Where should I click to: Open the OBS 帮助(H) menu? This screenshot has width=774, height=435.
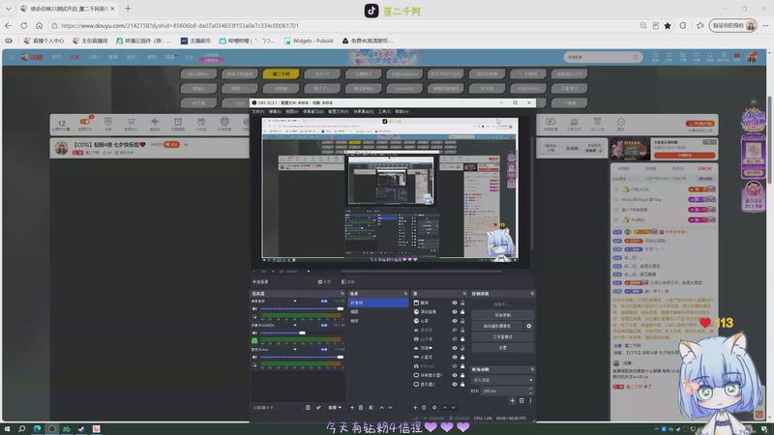pos(402,111)
